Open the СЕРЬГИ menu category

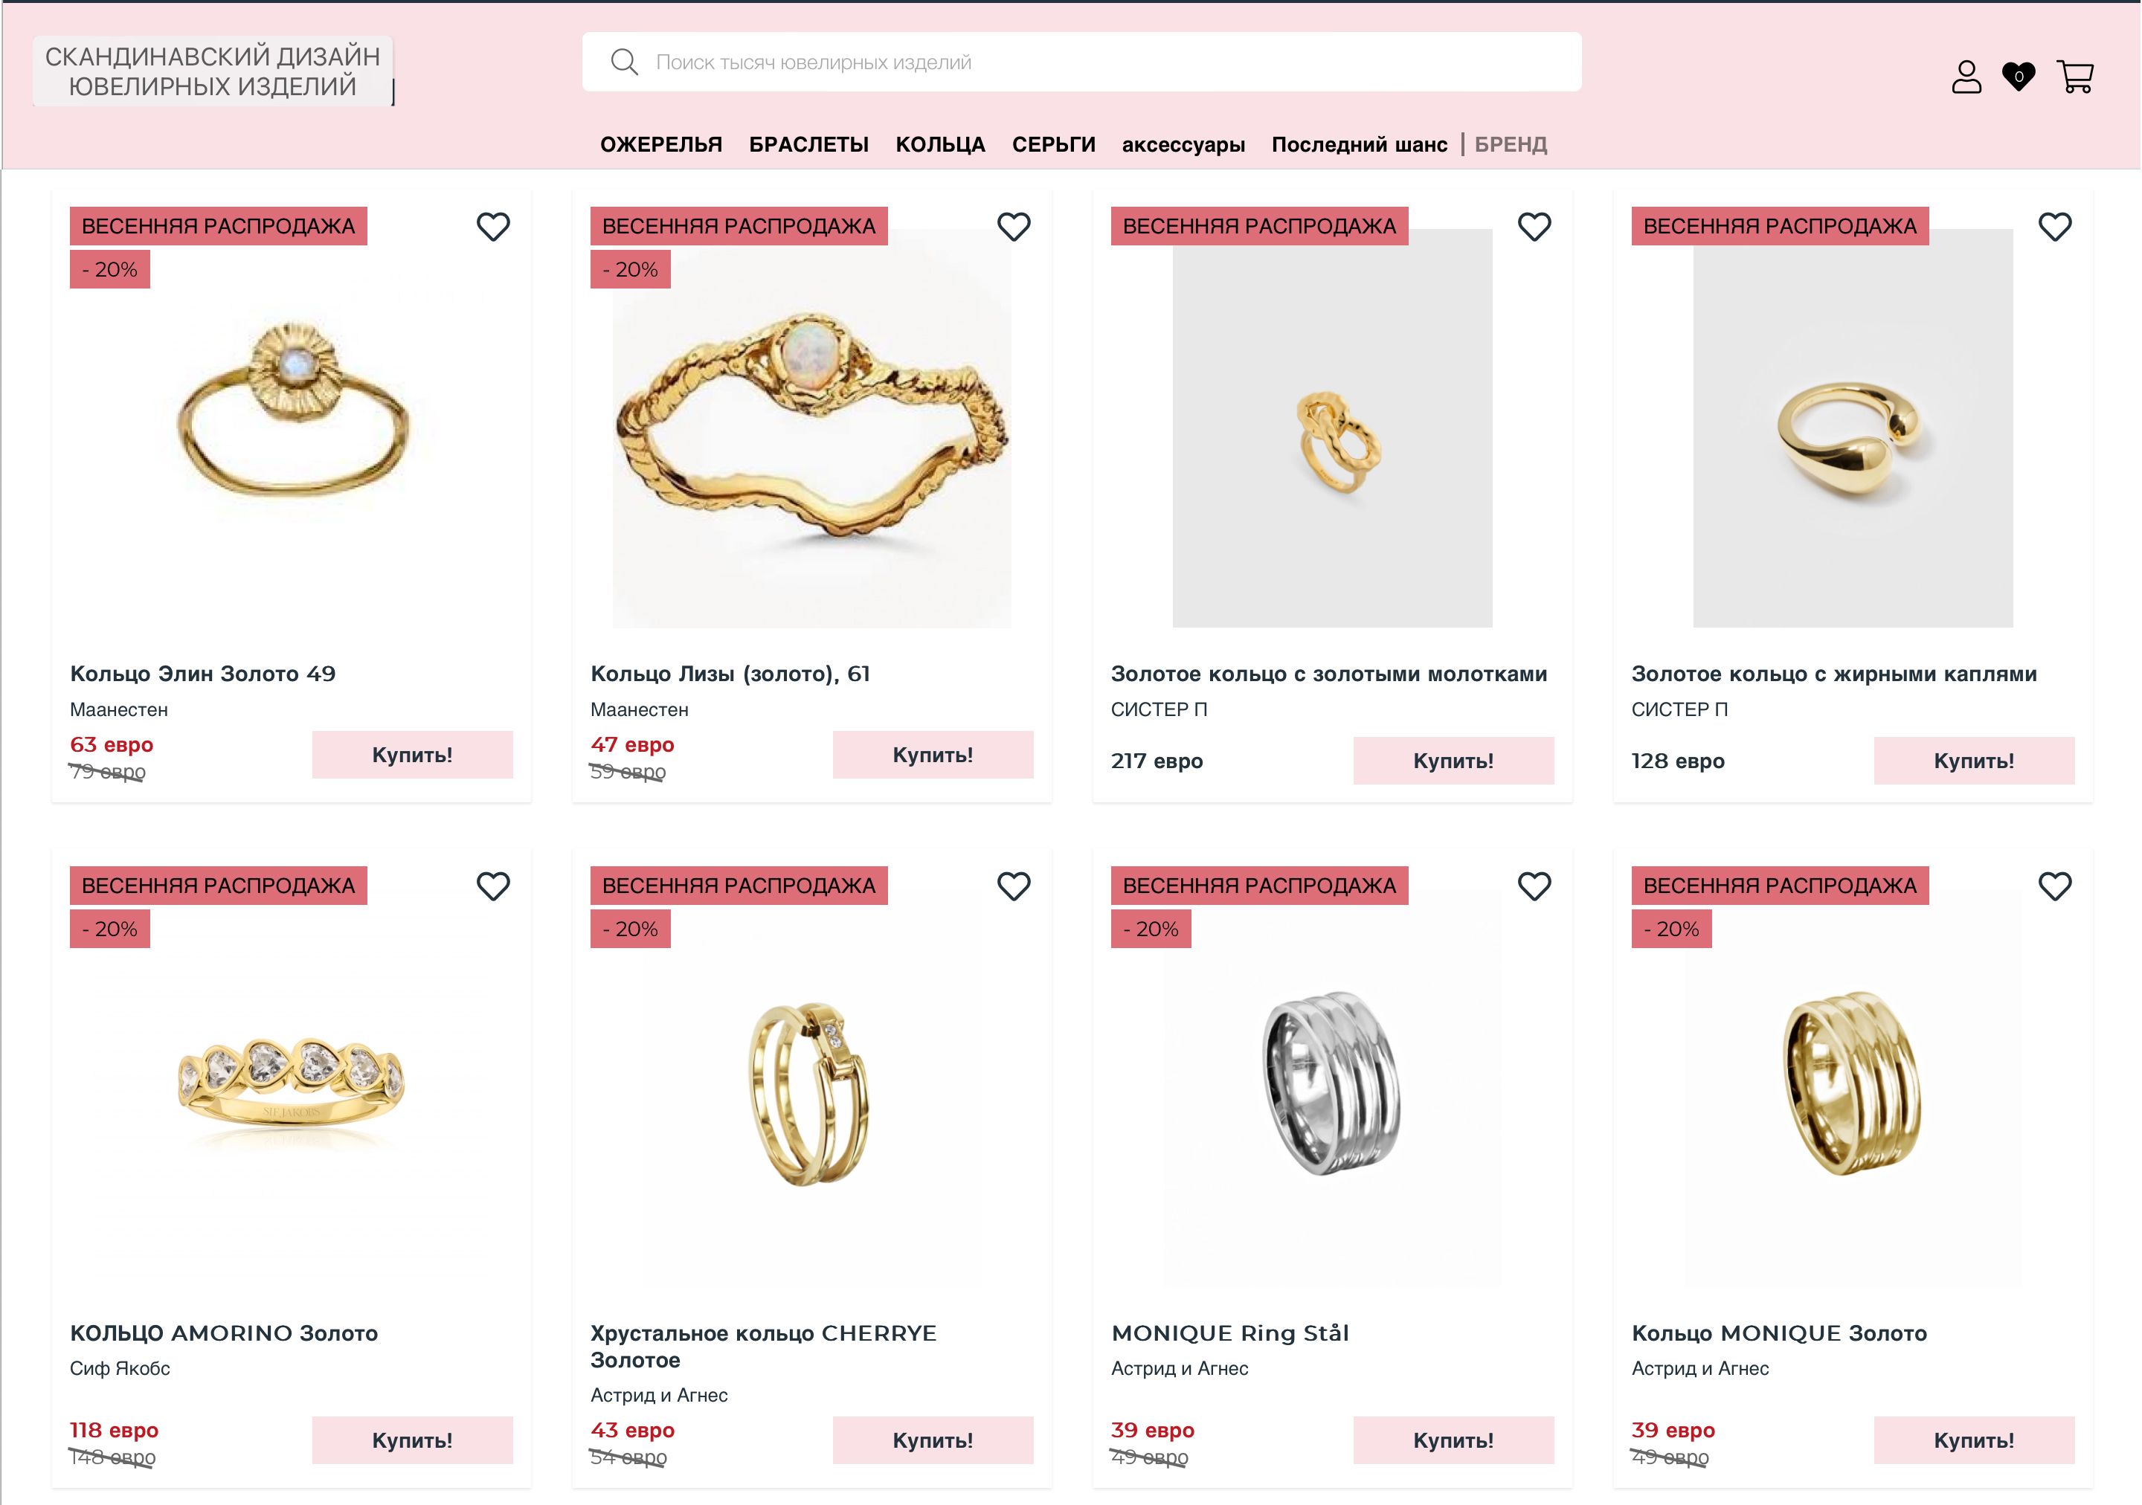pos(1053,144)
